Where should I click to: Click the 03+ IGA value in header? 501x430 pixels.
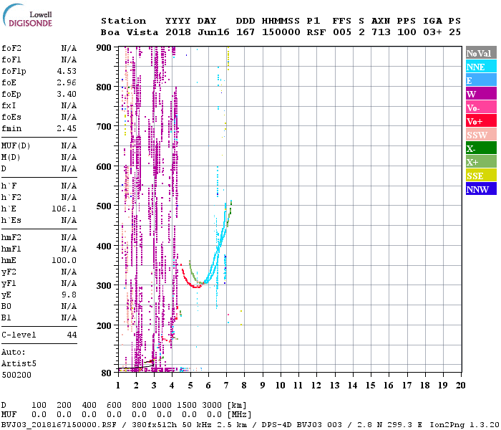click(x=432, y=32)
